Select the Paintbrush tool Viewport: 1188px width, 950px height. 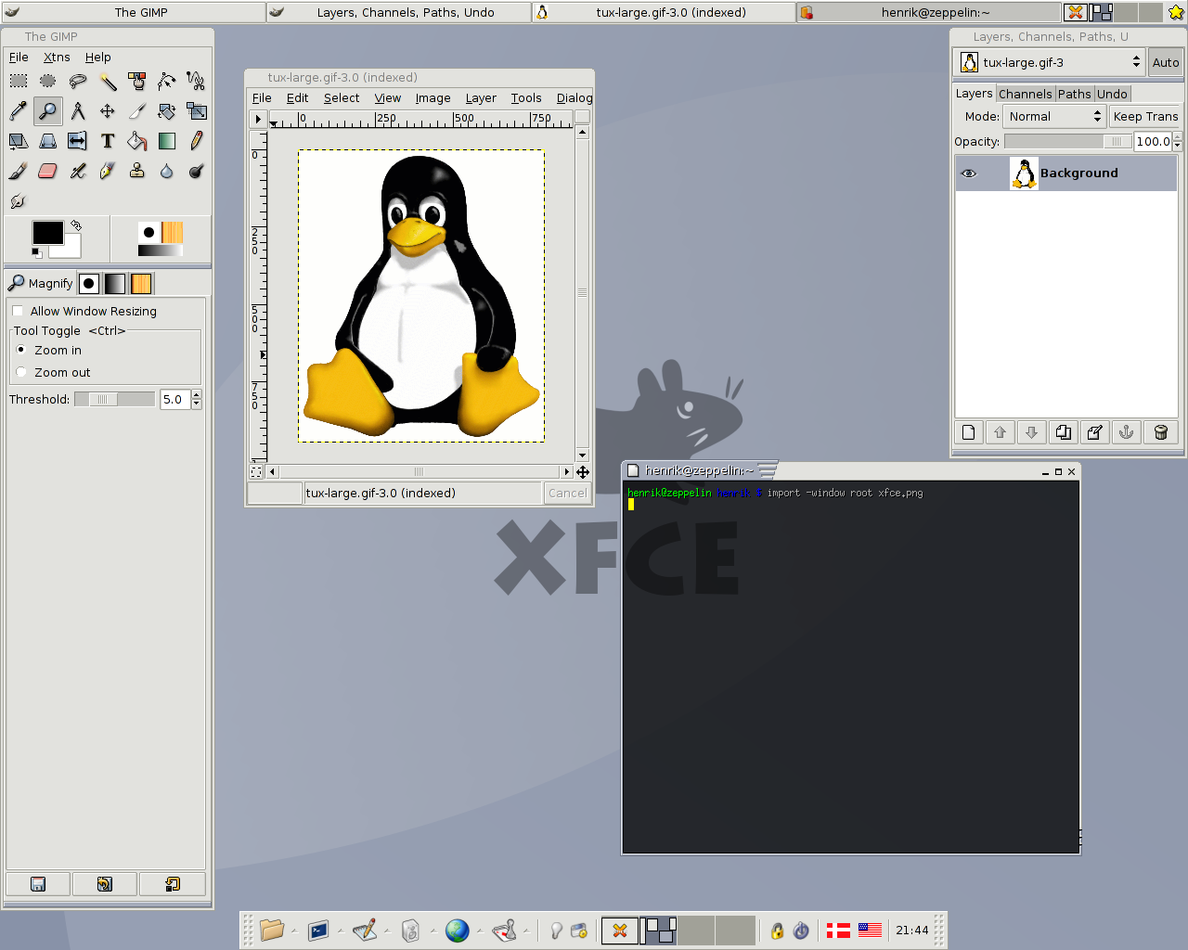tap(19, 171)
